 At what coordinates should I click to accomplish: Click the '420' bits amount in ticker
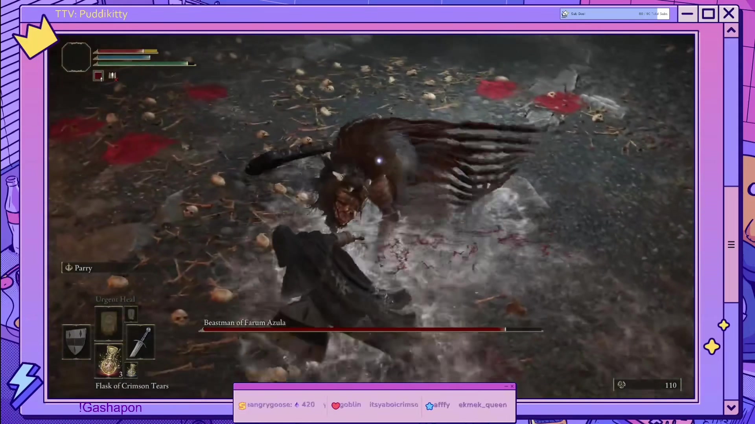click(x=308, y=405)
